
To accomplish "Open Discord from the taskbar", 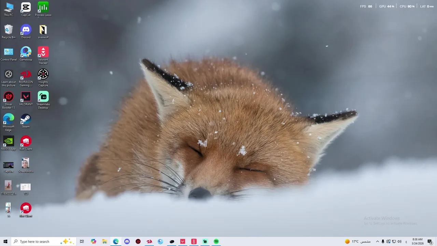I will click(x=127, y=242).
